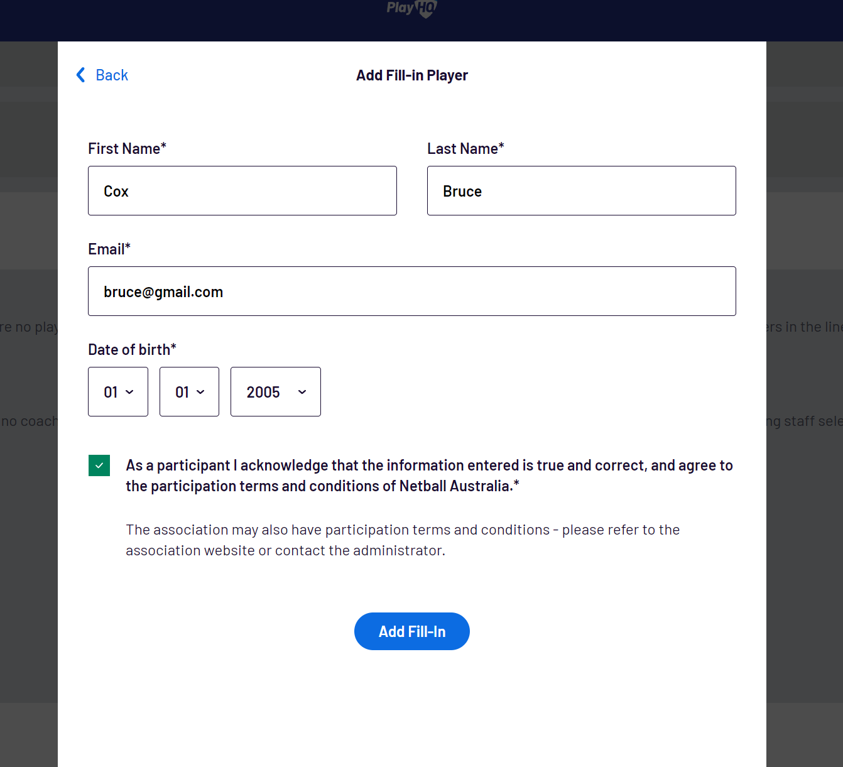Click the Last Name label
Screen dimensions: 843x767
465,149
